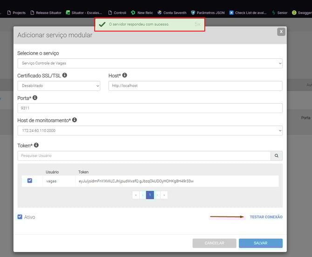Click info icon beside Host de monitoramento
The image size is (312, 257).
coord(75,120)
